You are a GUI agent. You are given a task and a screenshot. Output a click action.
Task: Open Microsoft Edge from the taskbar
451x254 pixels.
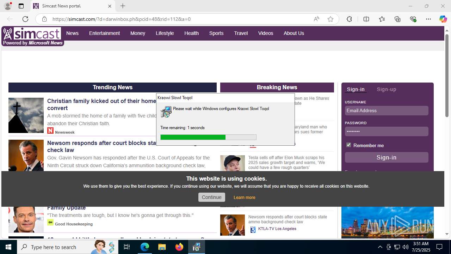[145, 247]
